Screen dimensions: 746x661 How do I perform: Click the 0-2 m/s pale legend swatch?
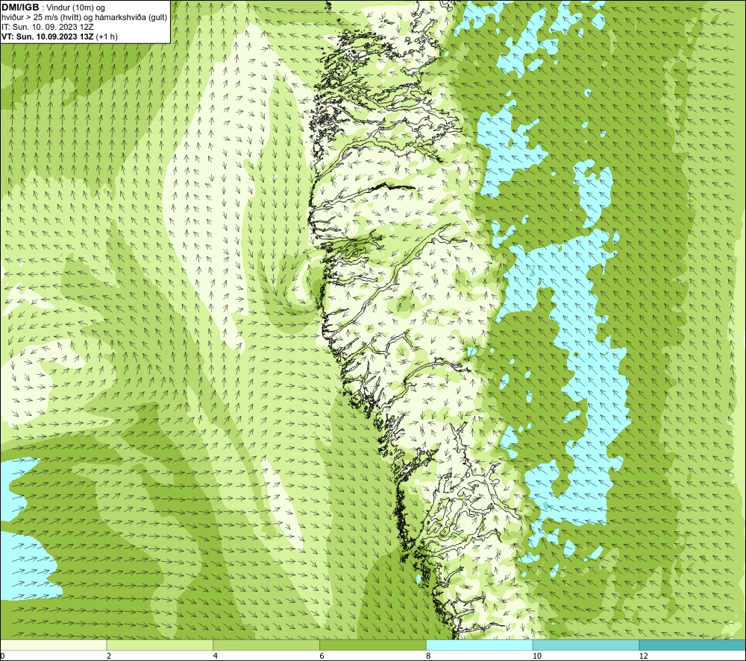click(x=53, y=645)
